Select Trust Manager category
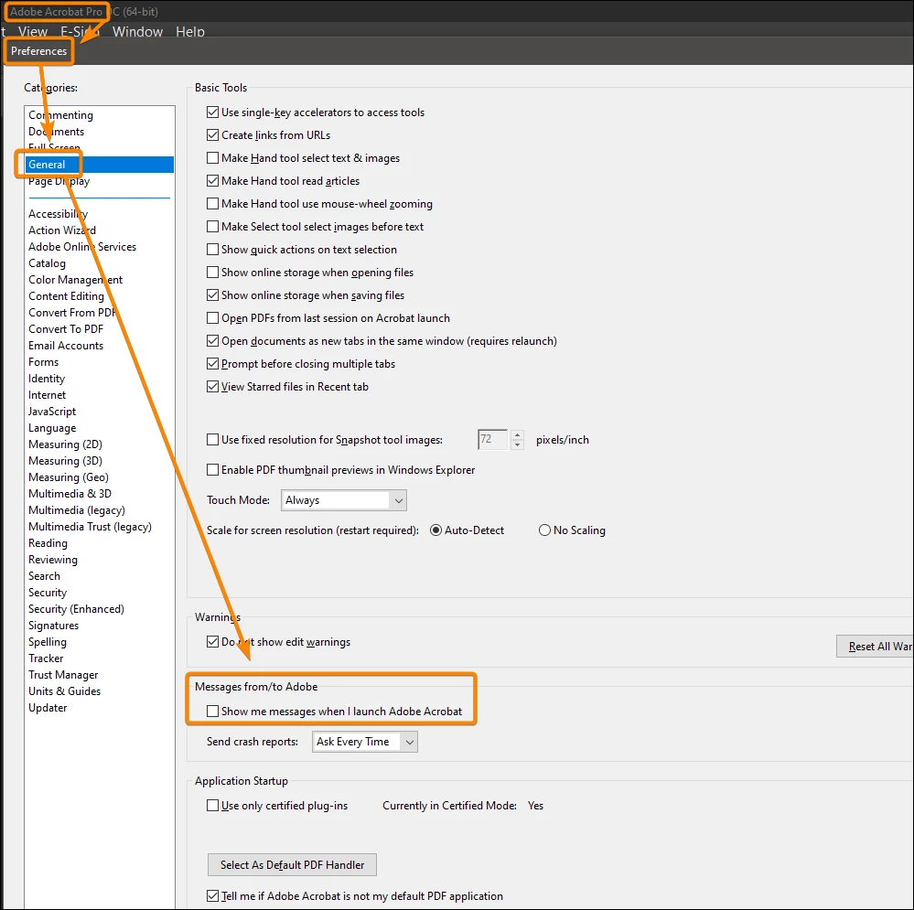This screenshot has height=910, width=914. pyautogui.click(x=63, y=675)
